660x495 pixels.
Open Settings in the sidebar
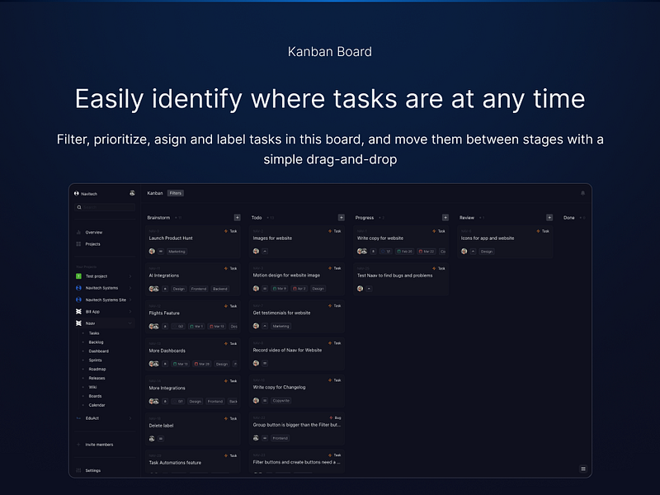(x=93, y=470)
